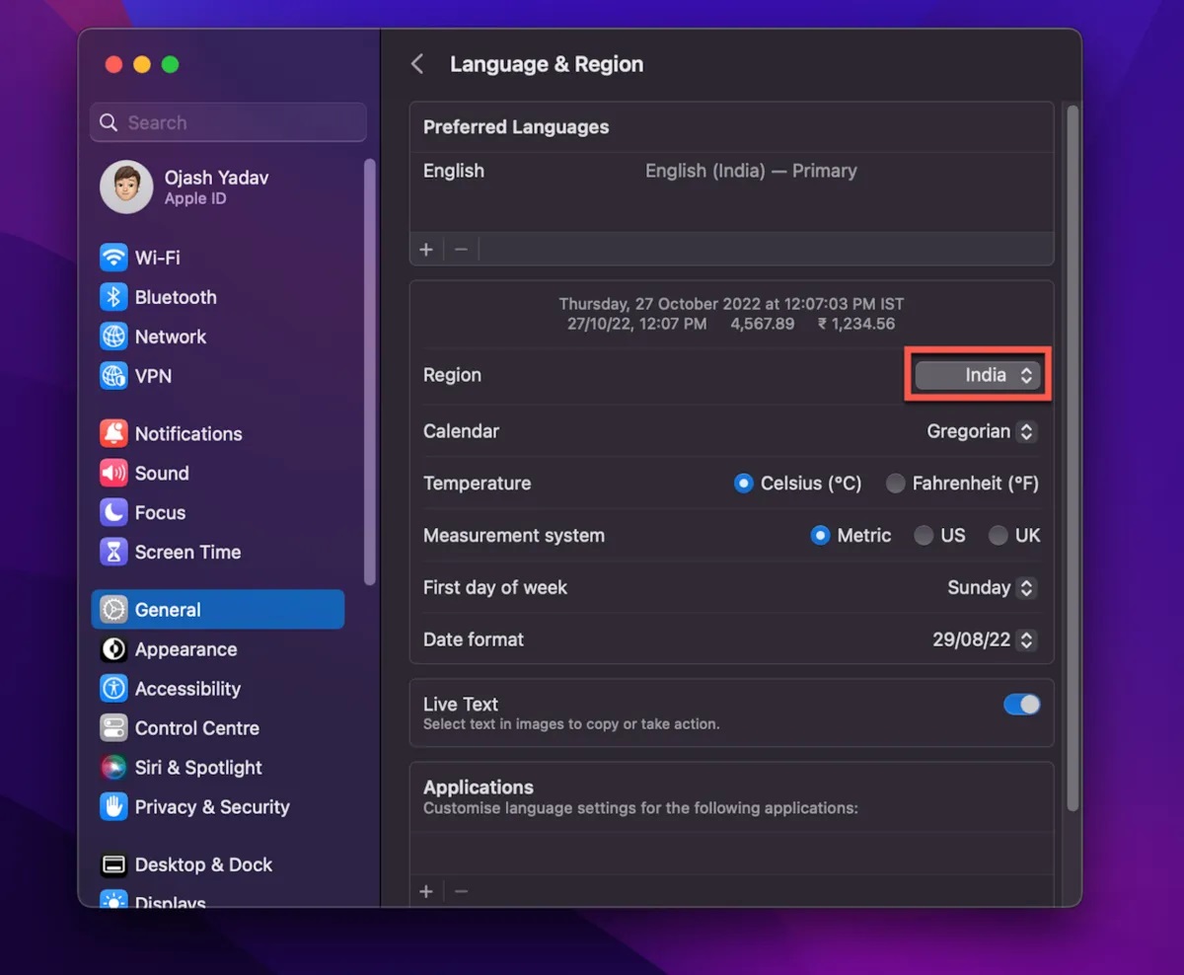
Task: Add an application with plus button
Action: [426, 891]
